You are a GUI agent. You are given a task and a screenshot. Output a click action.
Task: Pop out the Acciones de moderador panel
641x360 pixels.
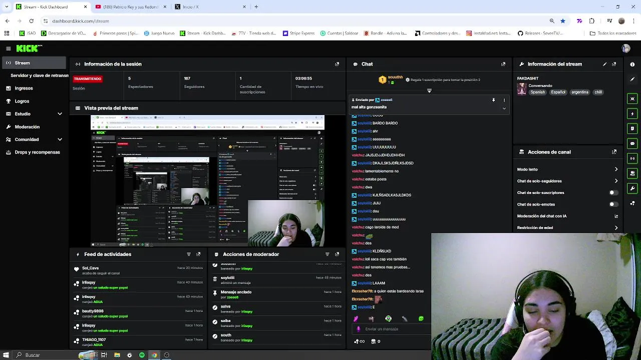pyautogui.click(x=337, y=254)
